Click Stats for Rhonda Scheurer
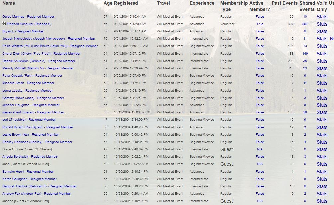The width and height of the screenshot is (334, 205). [322, 24]
